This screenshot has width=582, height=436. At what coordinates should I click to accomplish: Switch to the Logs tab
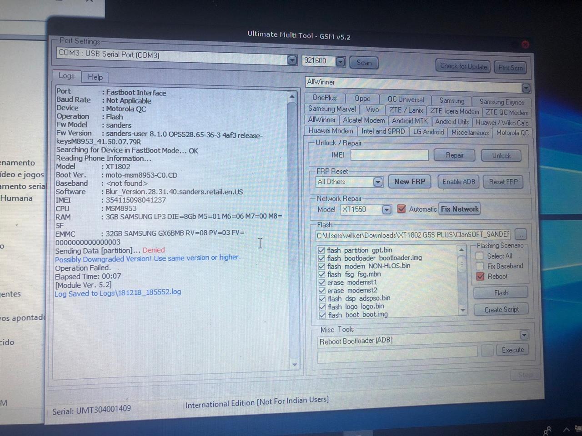[66, 76]
